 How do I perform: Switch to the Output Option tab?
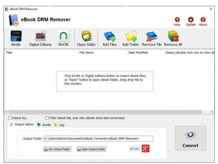pos(22,125)
